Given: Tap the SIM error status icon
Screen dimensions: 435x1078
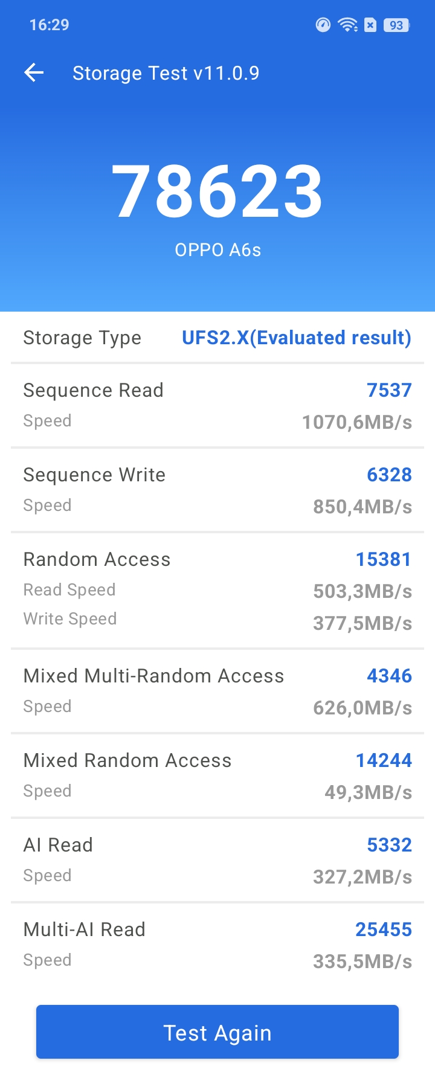Looking at the screenshot, I should (371, 25).
